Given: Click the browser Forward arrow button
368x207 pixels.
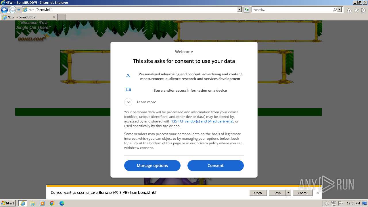Looking at the screenshot, I should click(12, 9).
